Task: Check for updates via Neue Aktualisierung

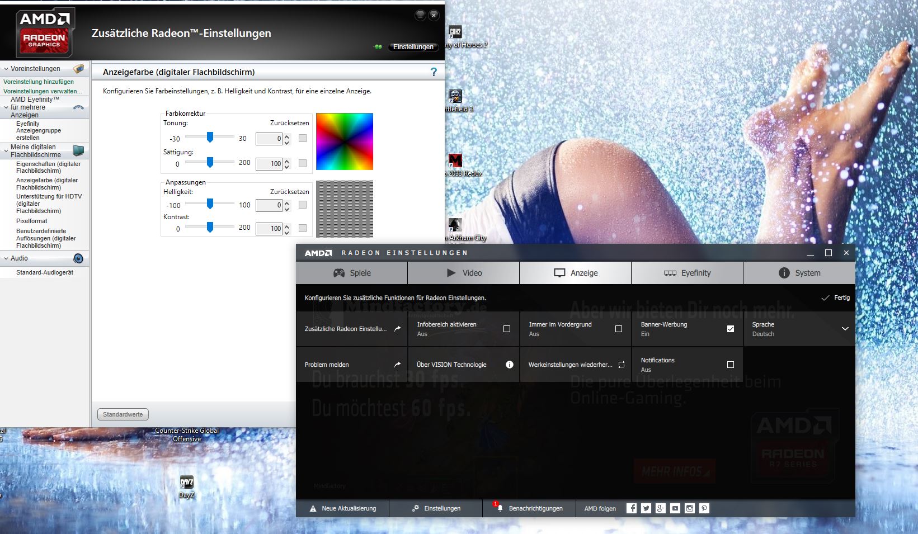Action: point(343,508)
